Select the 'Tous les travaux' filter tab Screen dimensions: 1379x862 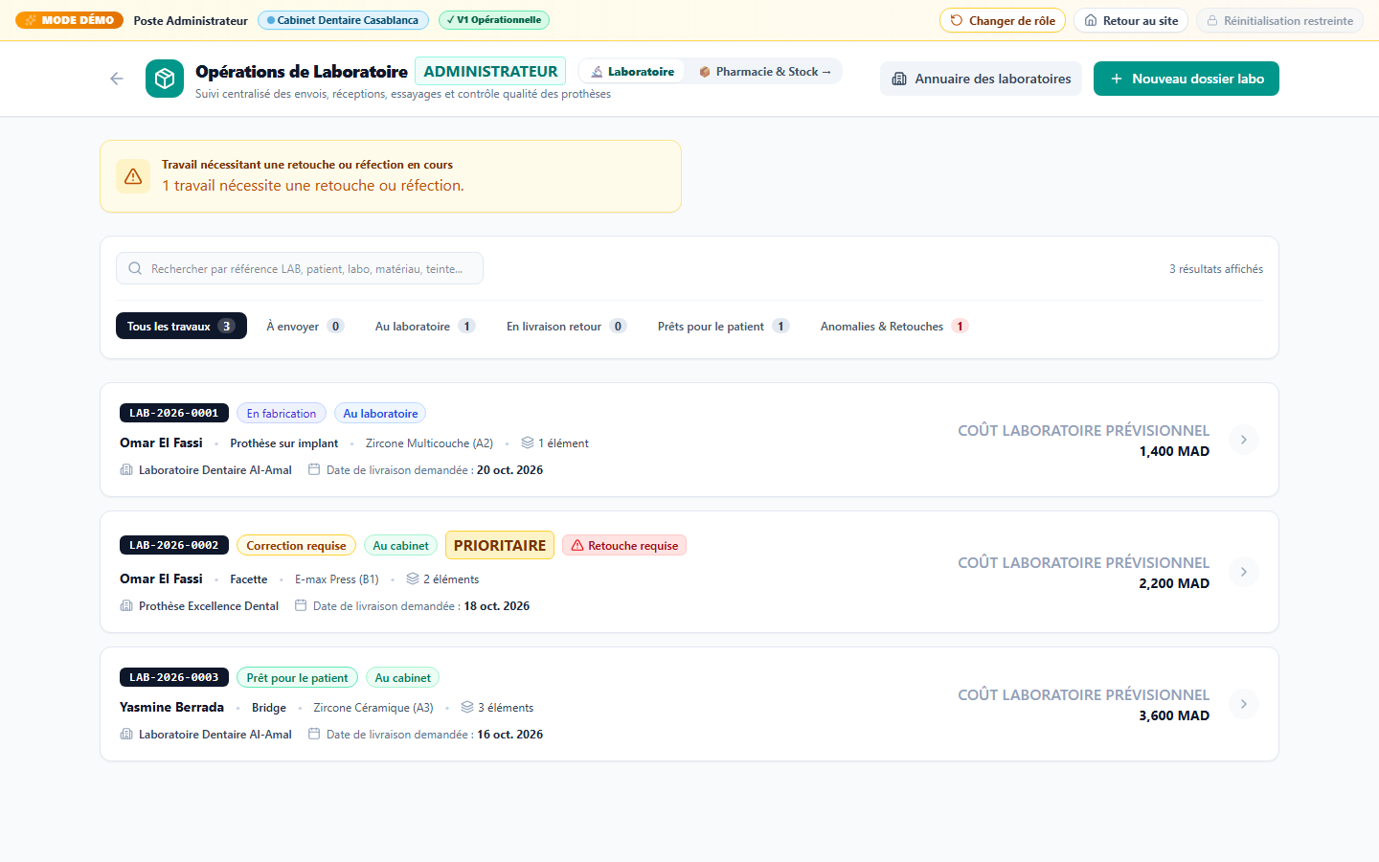pos(181,326)
